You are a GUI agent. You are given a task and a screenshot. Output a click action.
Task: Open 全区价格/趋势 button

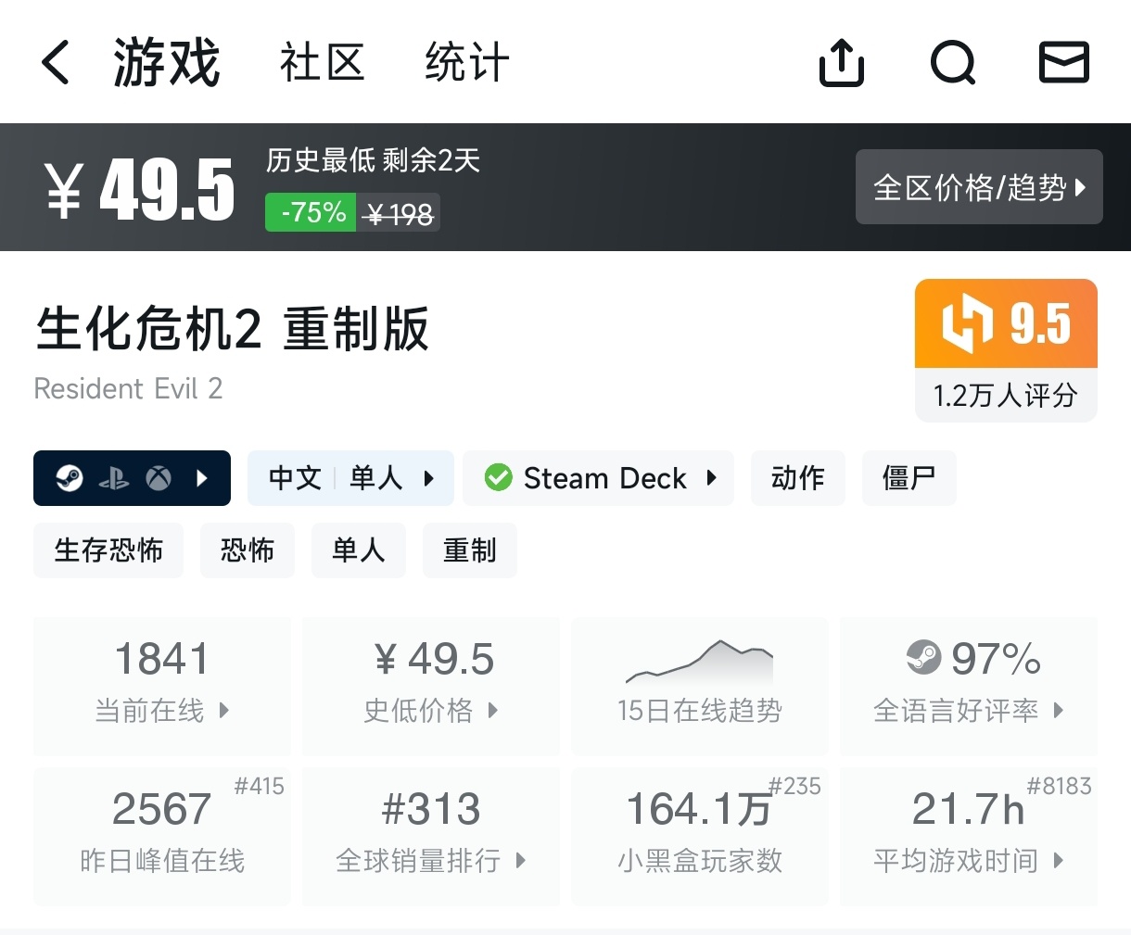tap(979, 187)
